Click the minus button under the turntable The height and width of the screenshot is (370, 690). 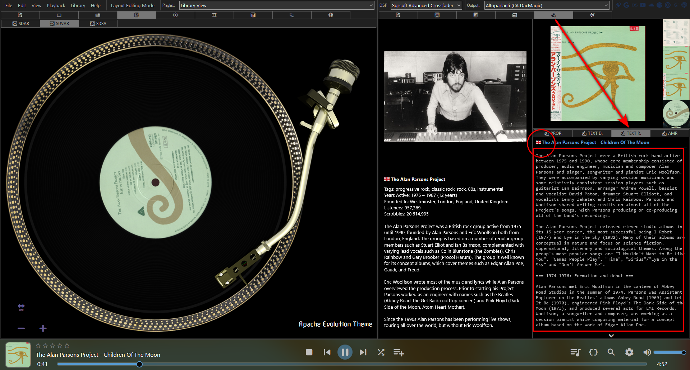click(x=21, y=328)
